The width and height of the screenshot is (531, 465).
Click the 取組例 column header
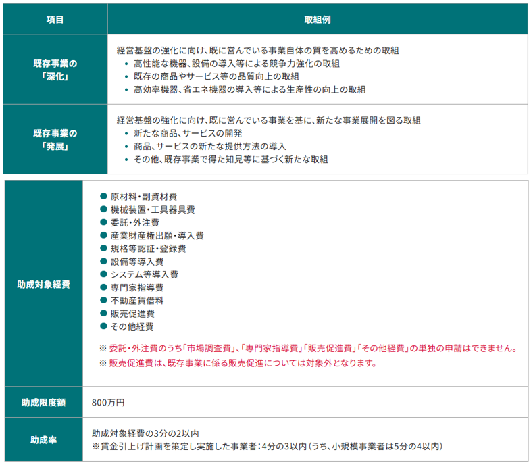pyautogui.click(x=317, y=20)
